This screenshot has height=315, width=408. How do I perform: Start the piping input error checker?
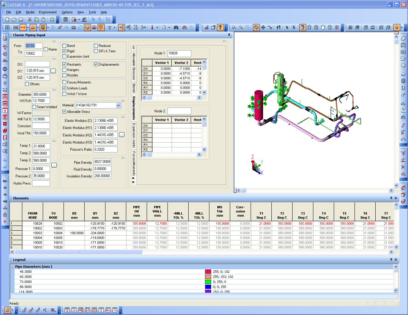pos(84,19)
